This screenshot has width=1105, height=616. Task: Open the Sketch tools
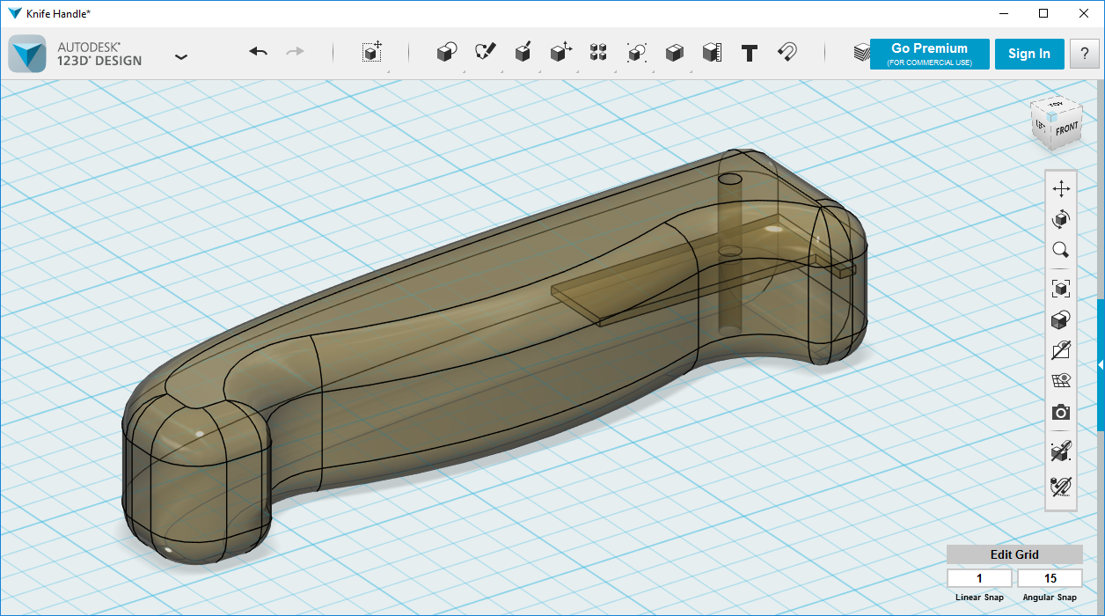tap(485, 53)
